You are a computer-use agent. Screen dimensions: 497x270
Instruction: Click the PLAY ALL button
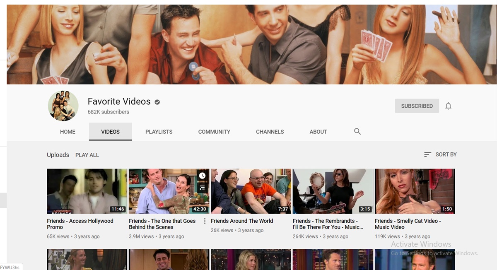pyautogui.click(x=87, y=155)
